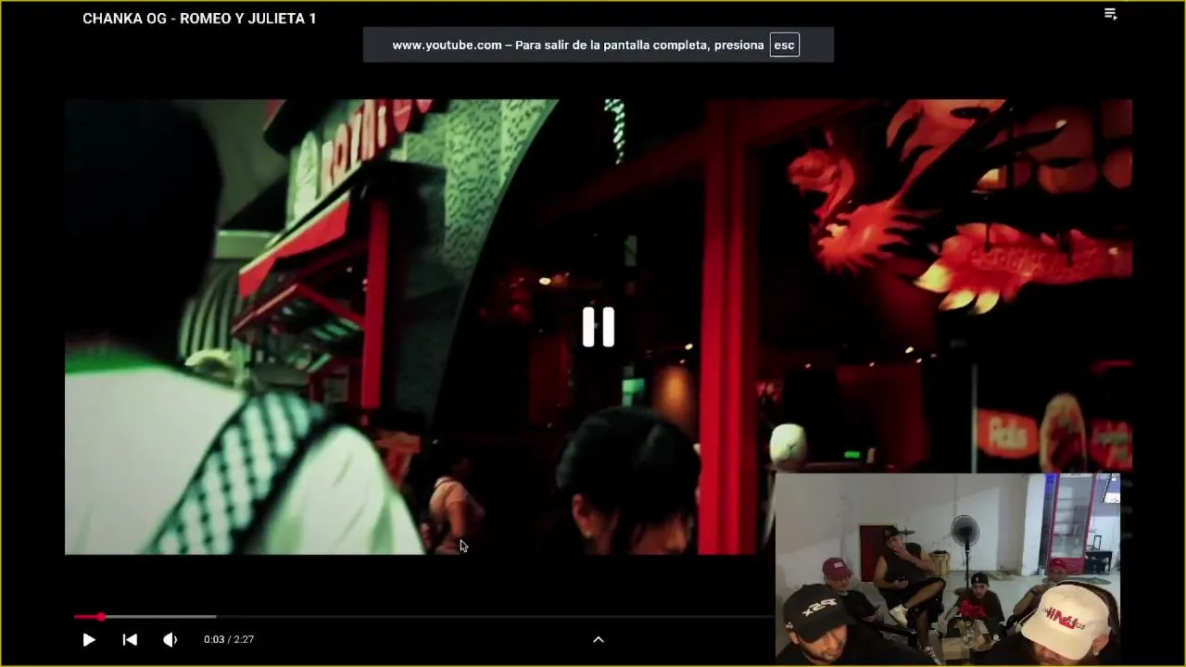
Task: Click the 0:03 / 2:27 time display
Action: pos(229,639)
